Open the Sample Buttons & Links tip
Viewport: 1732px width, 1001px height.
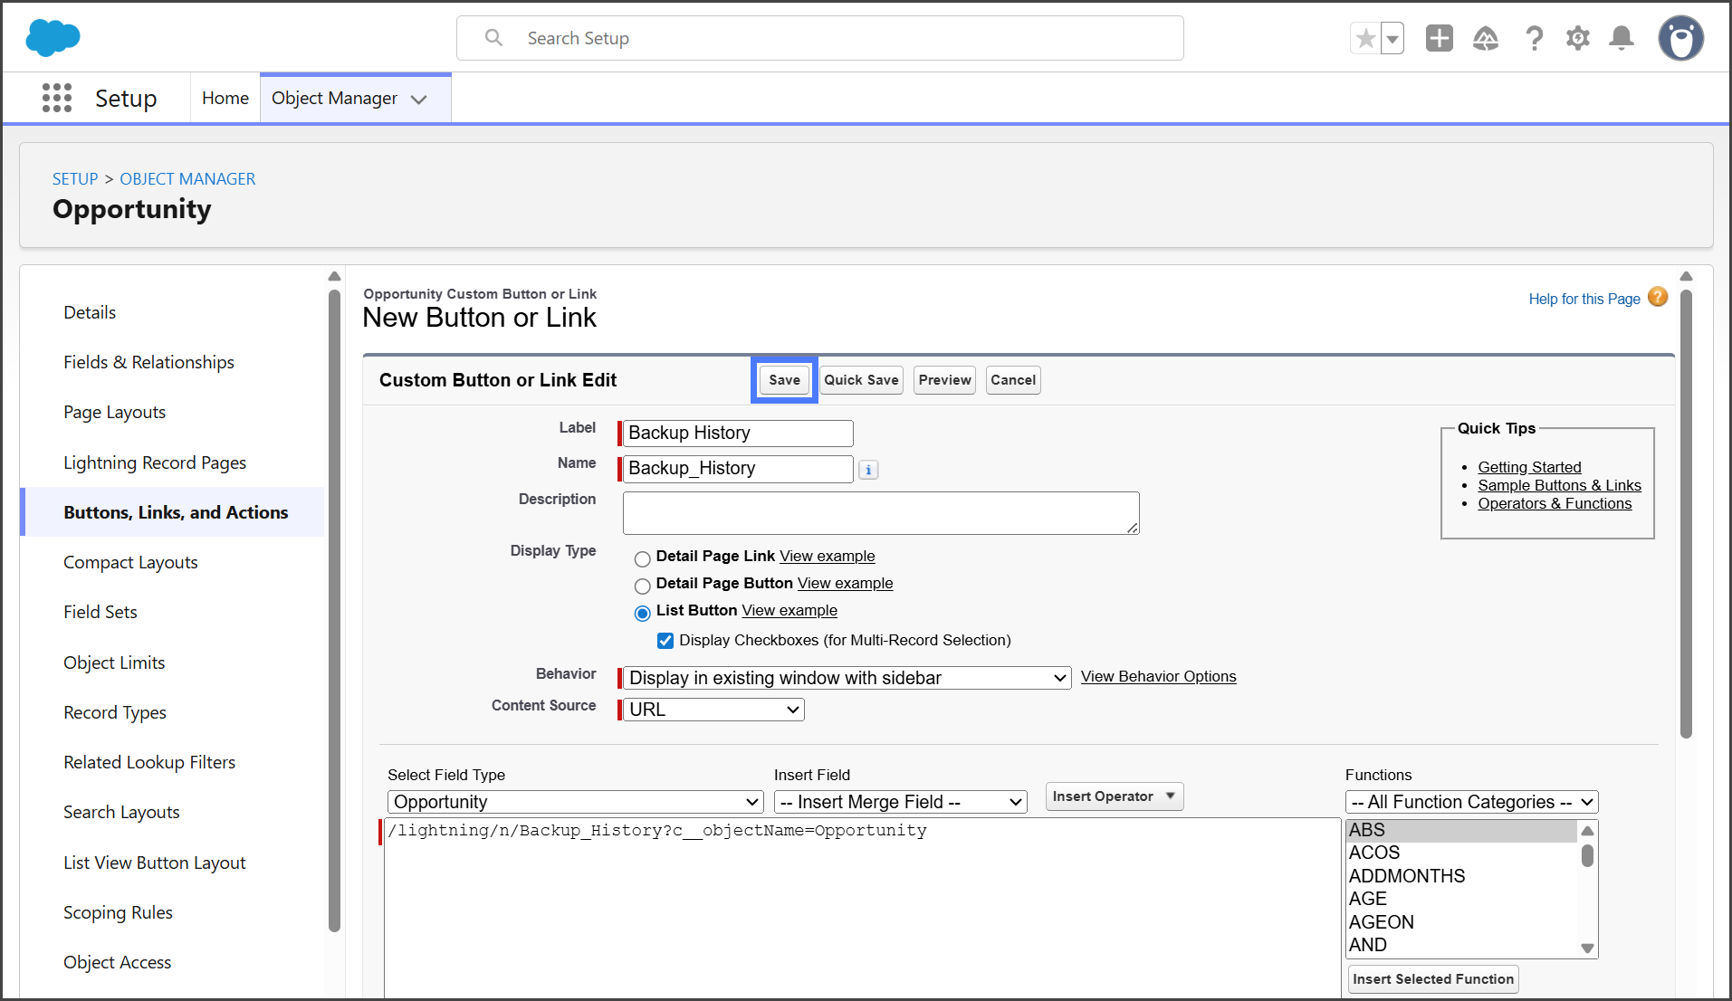point(1559,485)
